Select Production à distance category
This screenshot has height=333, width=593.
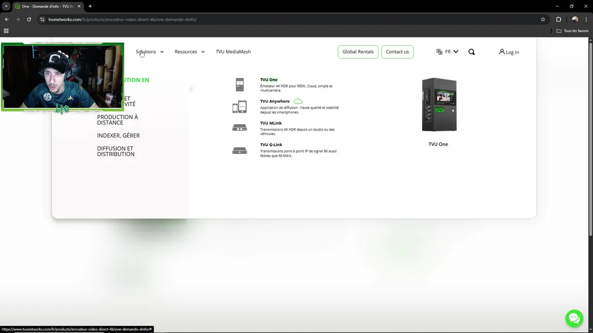pos(118,120)
